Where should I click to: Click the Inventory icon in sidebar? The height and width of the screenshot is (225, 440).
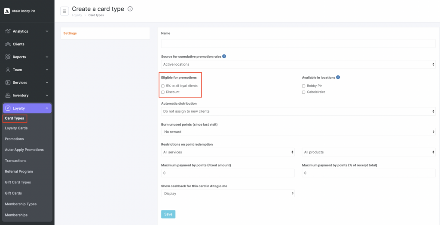point(8,96)
